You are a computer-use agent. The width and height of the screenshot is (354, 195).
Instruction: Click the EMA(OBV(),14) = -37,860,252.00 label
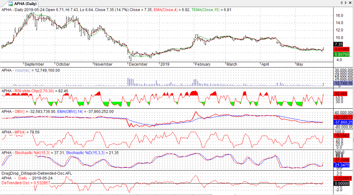click(x=85, y=112)
